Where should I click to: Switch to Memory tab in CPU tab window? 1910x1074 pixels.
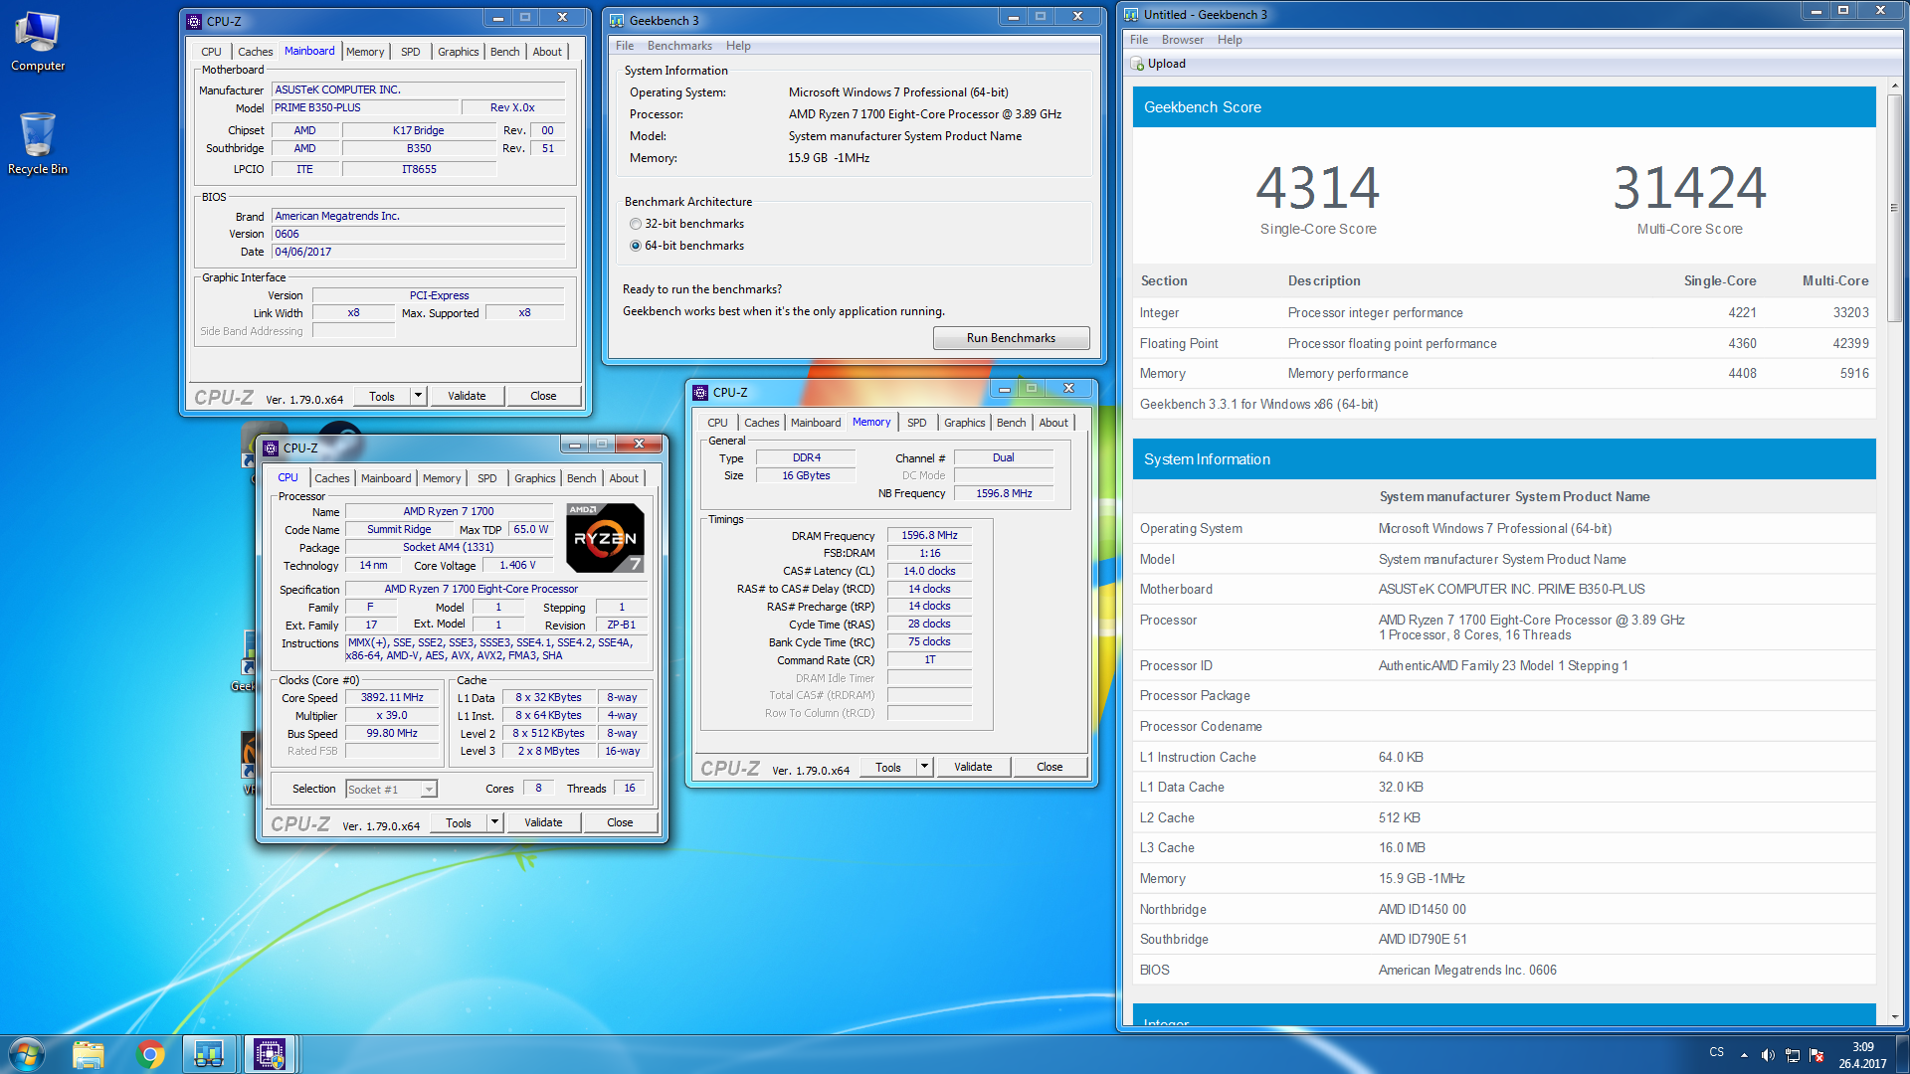[442, 478]
